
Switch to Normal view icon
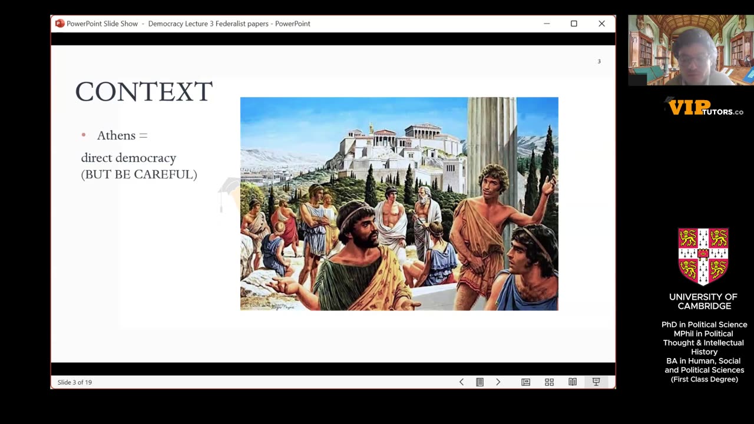tap(525, 382)
